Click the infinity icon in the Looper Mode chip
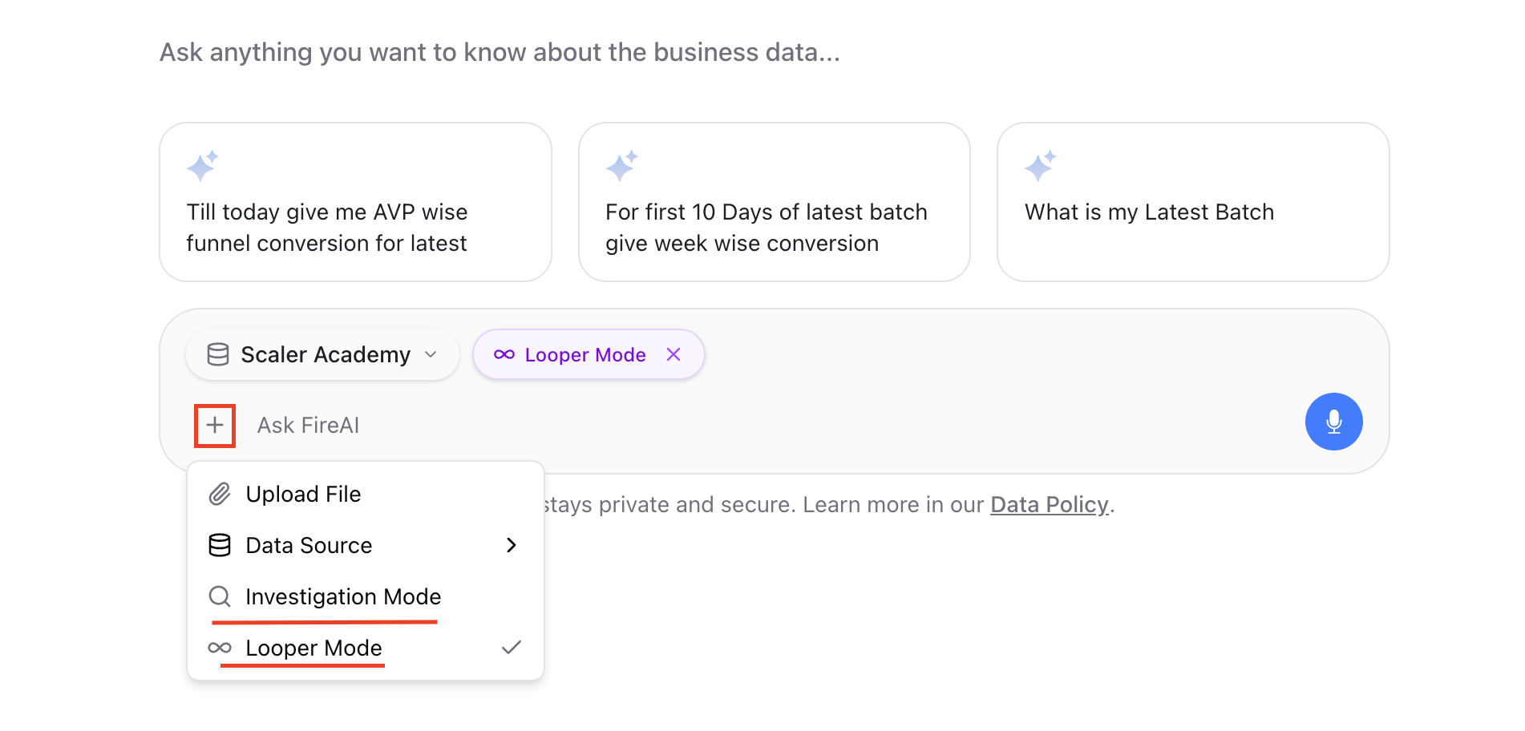 pos(504,354)
